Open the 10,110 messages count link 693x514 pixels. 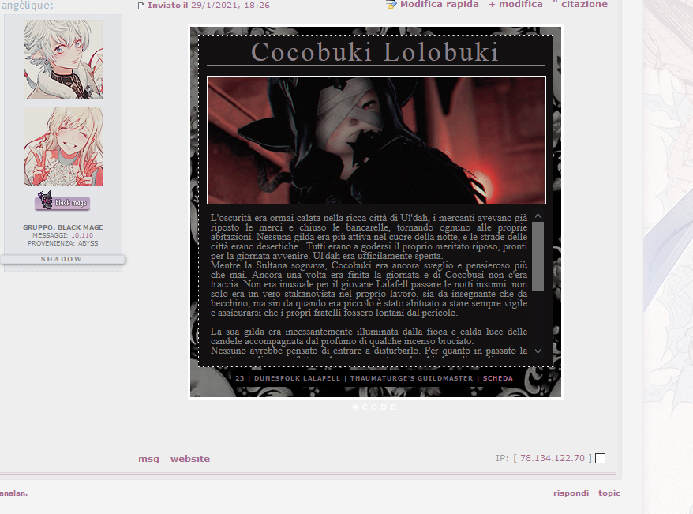pyautogui.click(x=82, y=235)
